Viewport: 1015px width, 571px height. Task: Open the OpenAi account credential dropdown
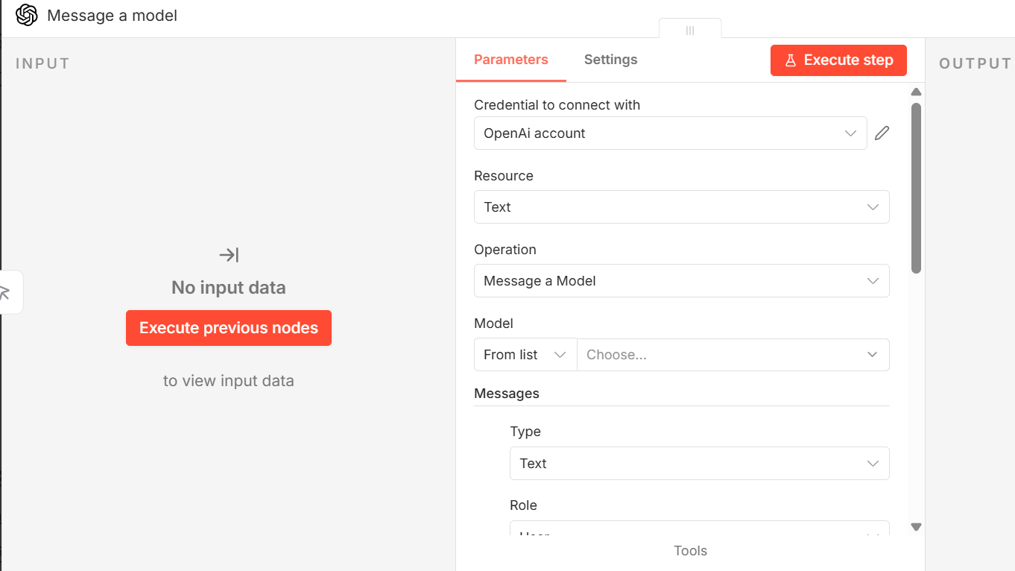pos(669,133)
